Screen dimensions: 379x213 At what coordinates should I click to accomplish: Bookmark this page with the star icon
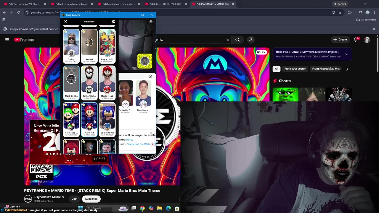point(340,12)
